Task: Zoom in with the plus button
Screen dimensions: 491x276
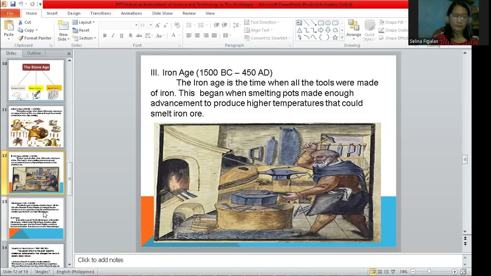Action: click(455, 272)
